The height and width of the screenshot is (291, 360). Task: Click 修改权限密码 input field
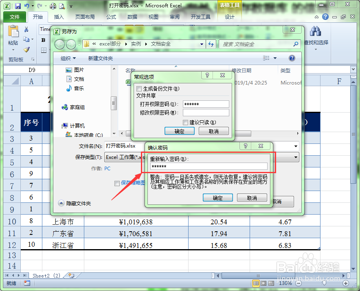(206, 113)
